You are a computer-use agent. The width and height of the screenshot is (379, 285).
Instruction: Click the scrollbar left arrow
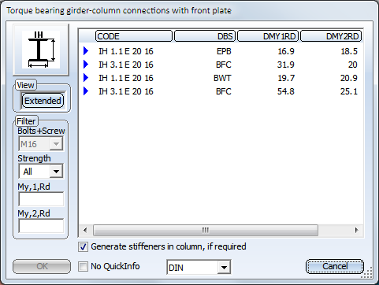coord(85,230)
